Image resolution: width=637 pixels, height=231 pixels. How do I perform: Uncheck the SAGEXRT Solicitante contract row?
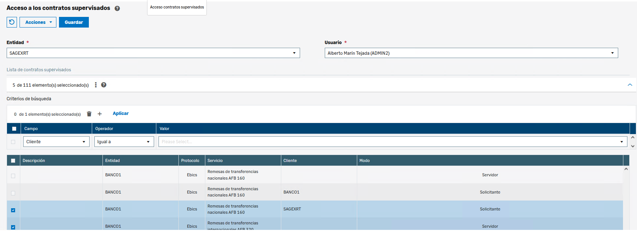point(13,210)
